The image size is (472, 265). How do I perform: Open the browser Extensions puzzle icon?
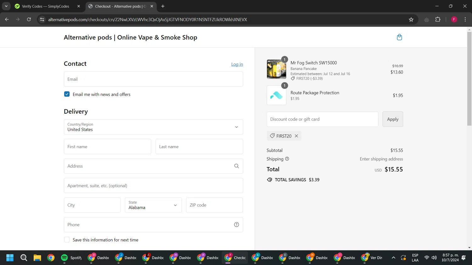click(438, 19)
